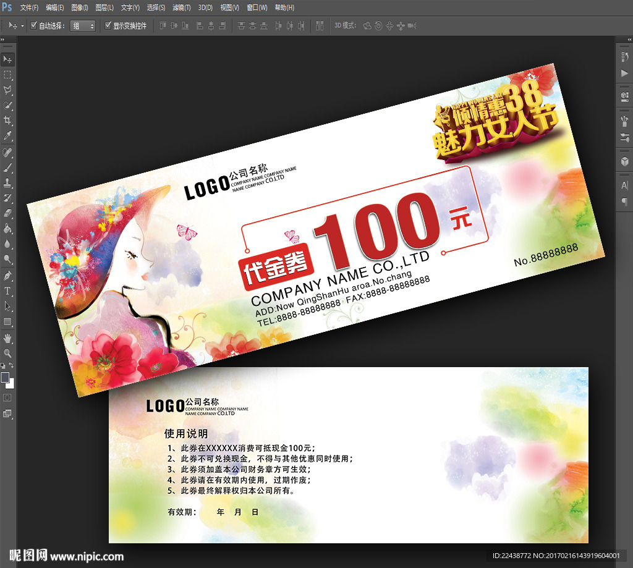
Task: Select the Zoom tool
Action: pyautogui.click(x=7, y=354)
